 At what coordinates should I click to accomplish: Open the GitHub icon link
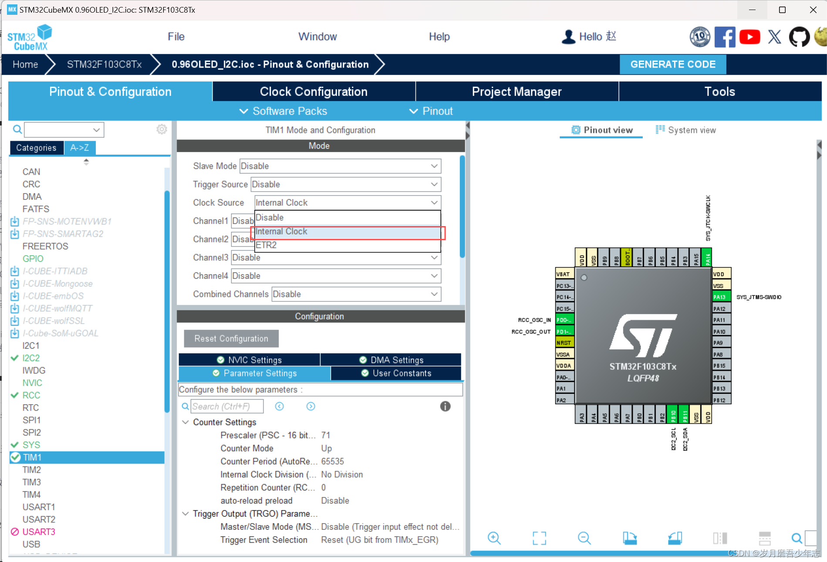click(799, 37)
